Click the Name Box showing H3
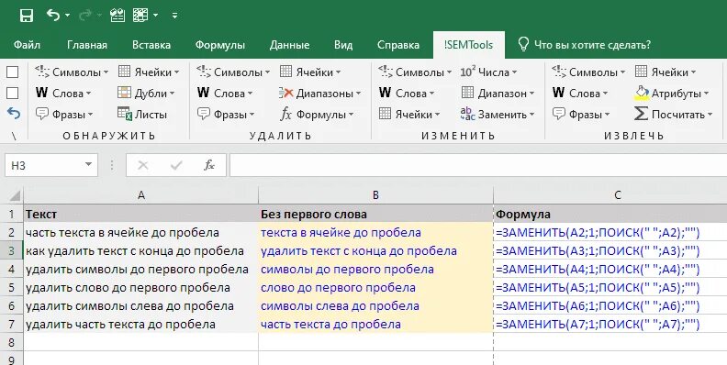 click(x=44, y=165)
